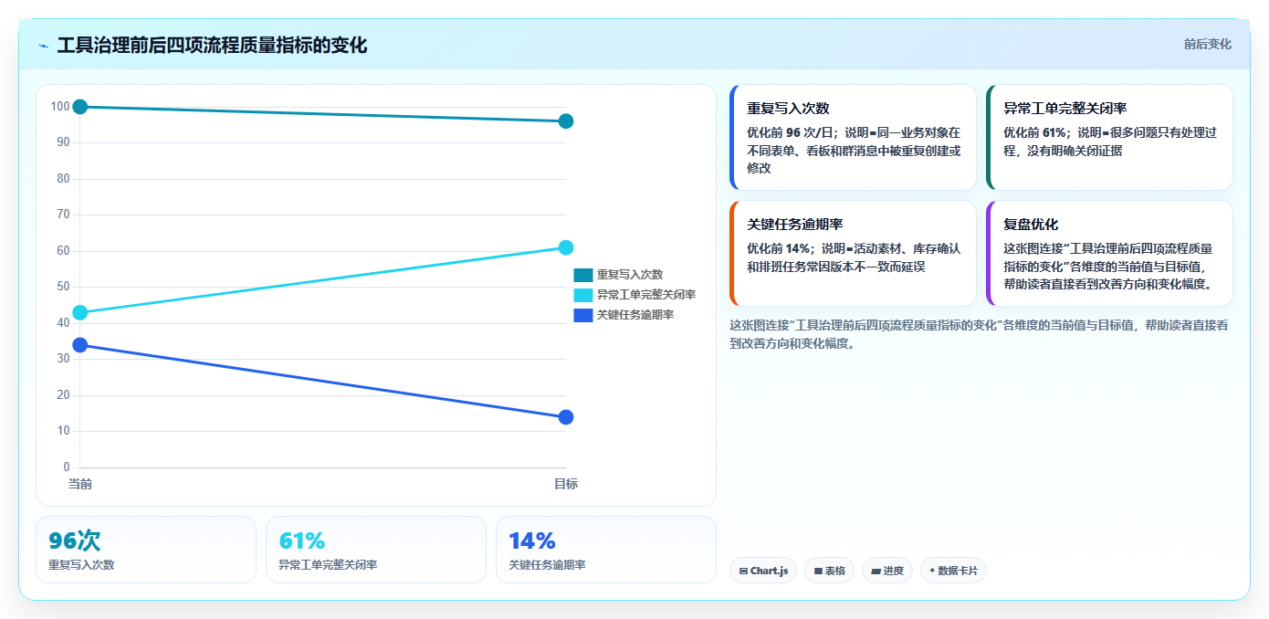This screenshot has width=1269, height=619.
Task: Click the 异常工单完整关闭率 legend color box
Action: click(x=583, y=295)
